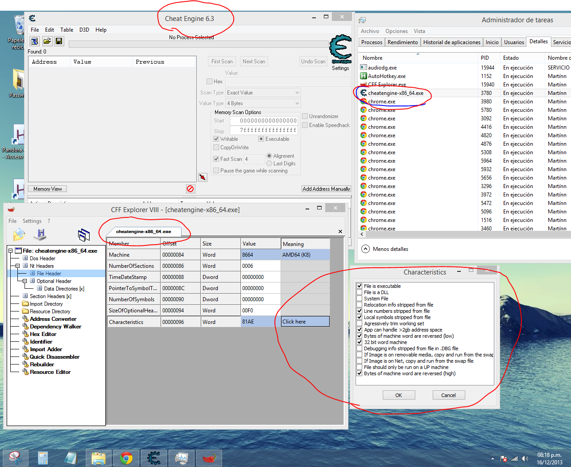This screenshot has height=467, width=571.
Task: Toggle Enable Speedhack checkbox
Action: coord(305,125)
